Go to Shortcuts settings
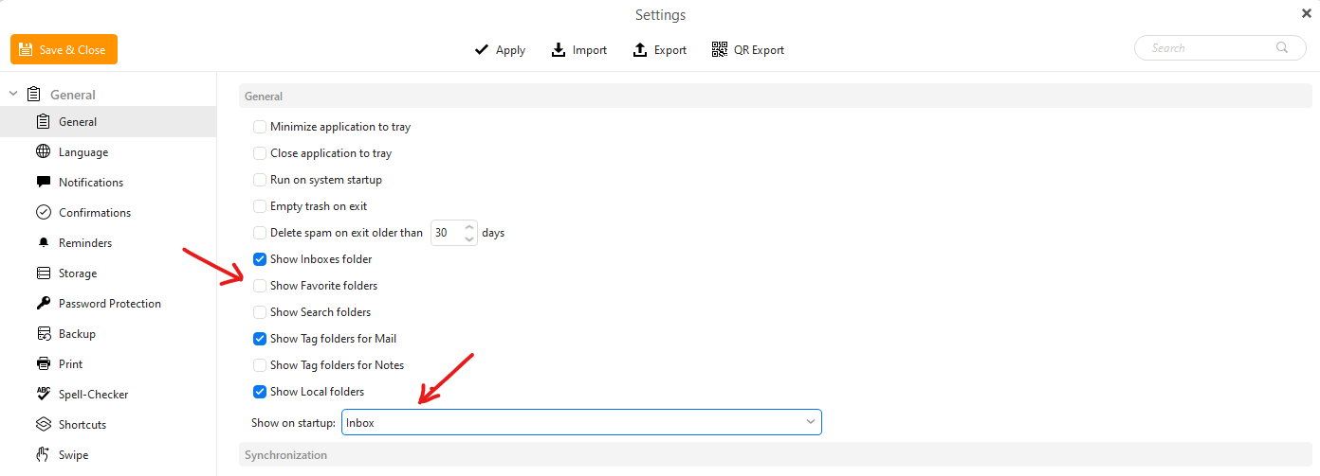 108,424
